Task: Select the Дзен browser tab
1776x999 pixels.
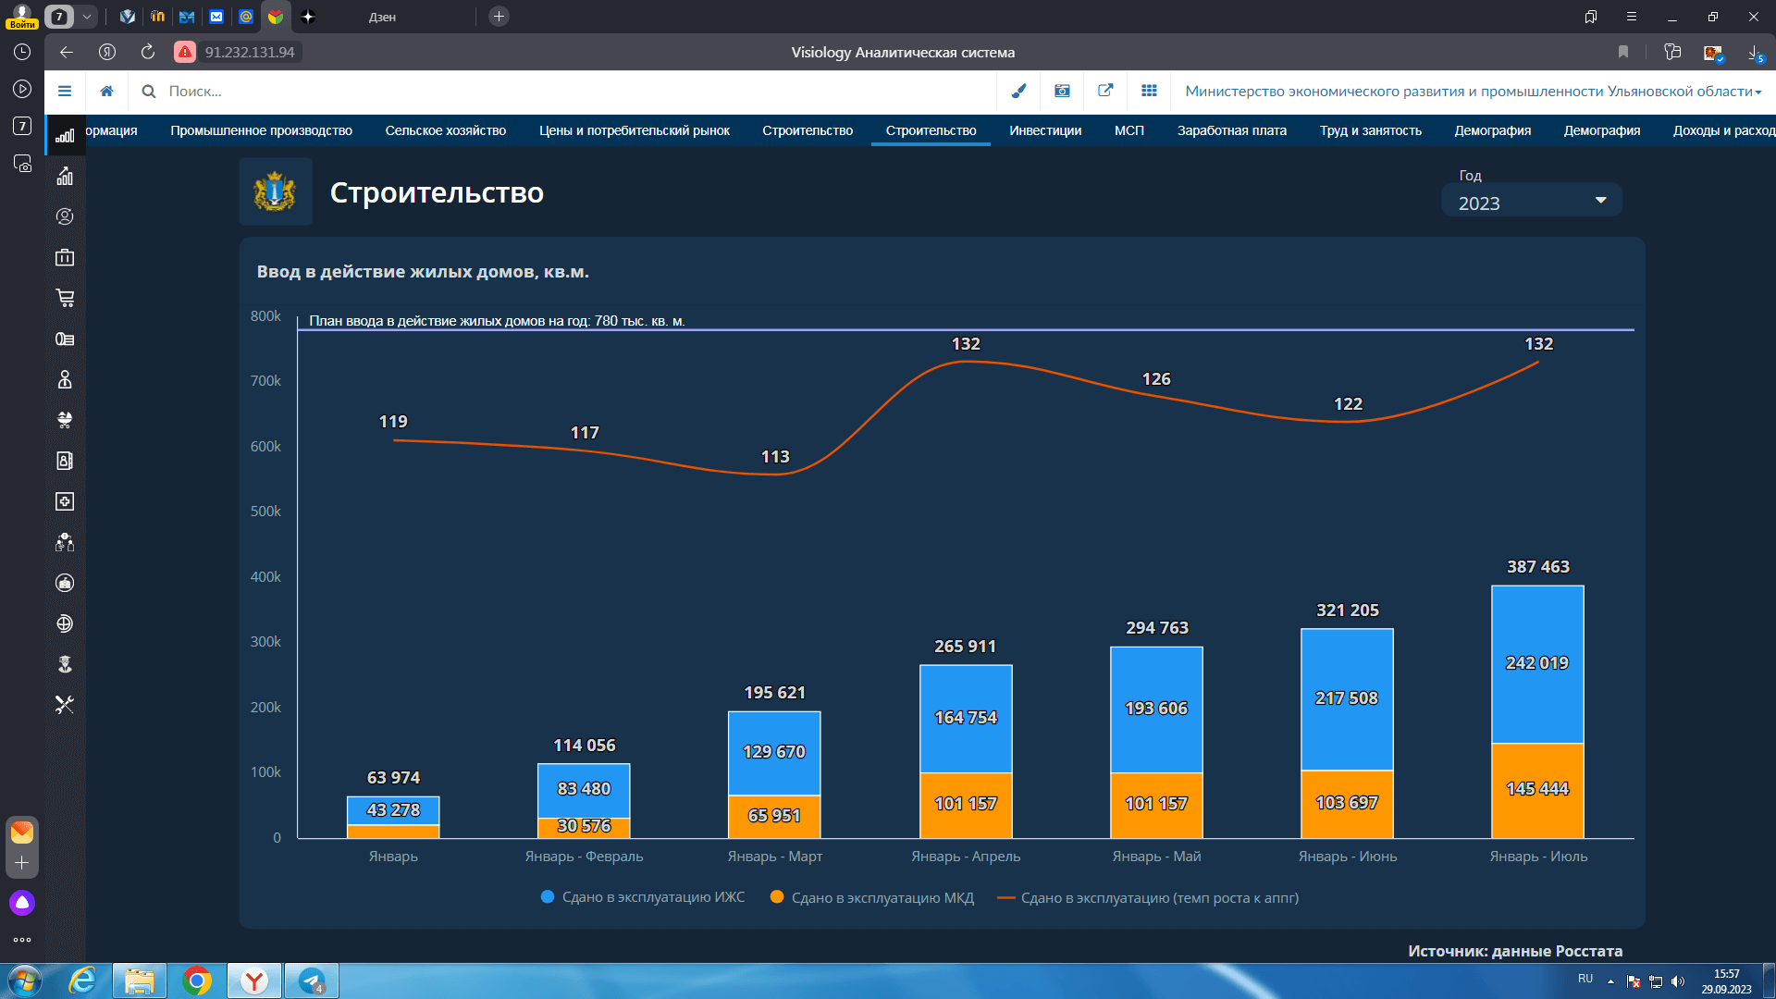Action: (382, 17)
